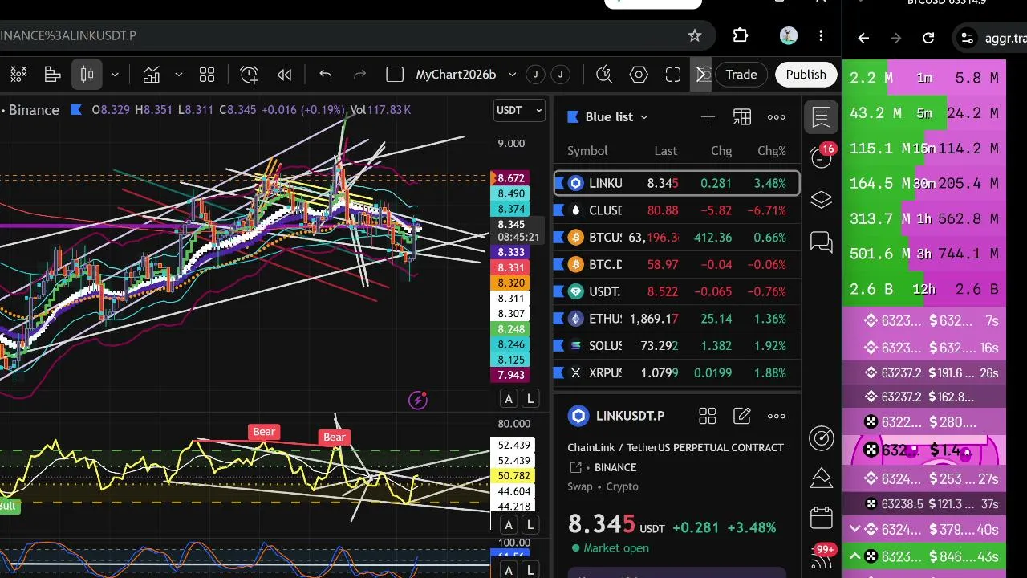The height and width of the screenshot is (578, 1027).
Task: Open the chat bubbles icon in right sidebar
Action: coord(822,242)
